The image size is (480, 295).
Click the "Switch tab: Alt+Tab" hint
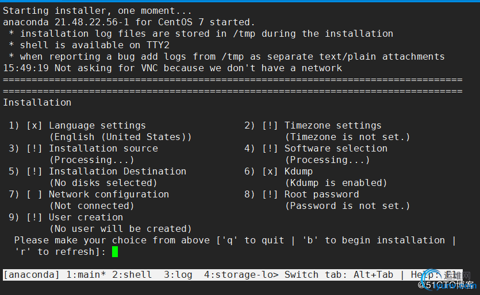click(x=339, y=274)
